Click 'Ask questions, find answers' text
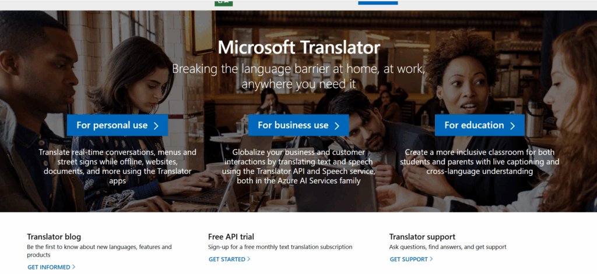 pos(448,247)
